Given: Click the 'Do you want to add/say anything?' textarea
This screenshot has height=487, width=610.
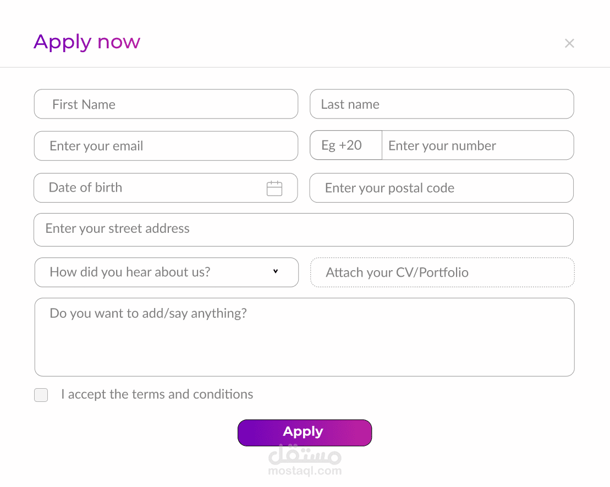Looking at the screenshot, I should point(304,337).
